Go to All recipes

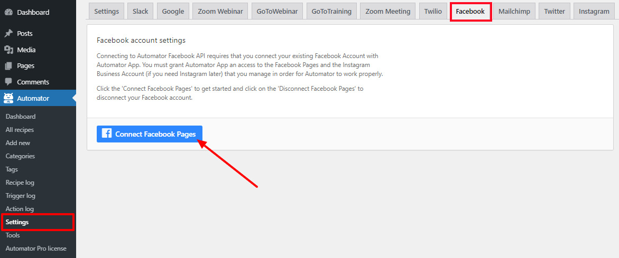click(20, 130)
